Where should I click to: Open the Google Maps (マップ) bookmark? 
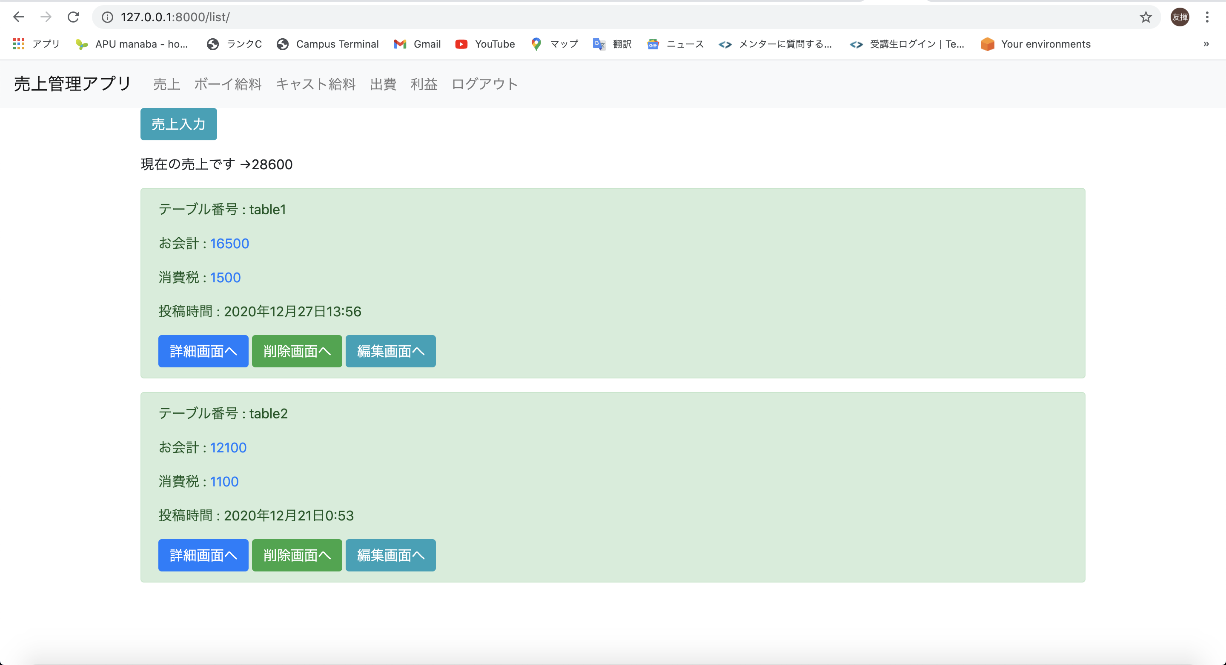click(x=554, y=44)
